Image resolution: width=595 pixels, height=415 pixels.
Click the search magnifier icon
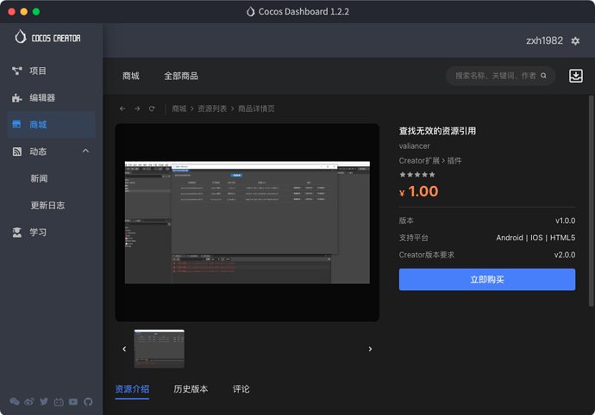tap(543, 76)
